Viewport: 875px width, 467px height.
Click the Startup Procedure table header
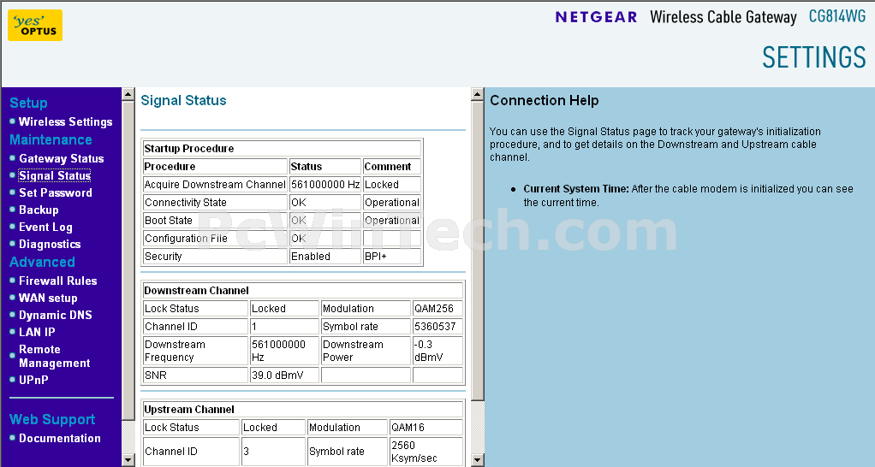point(282,148)
